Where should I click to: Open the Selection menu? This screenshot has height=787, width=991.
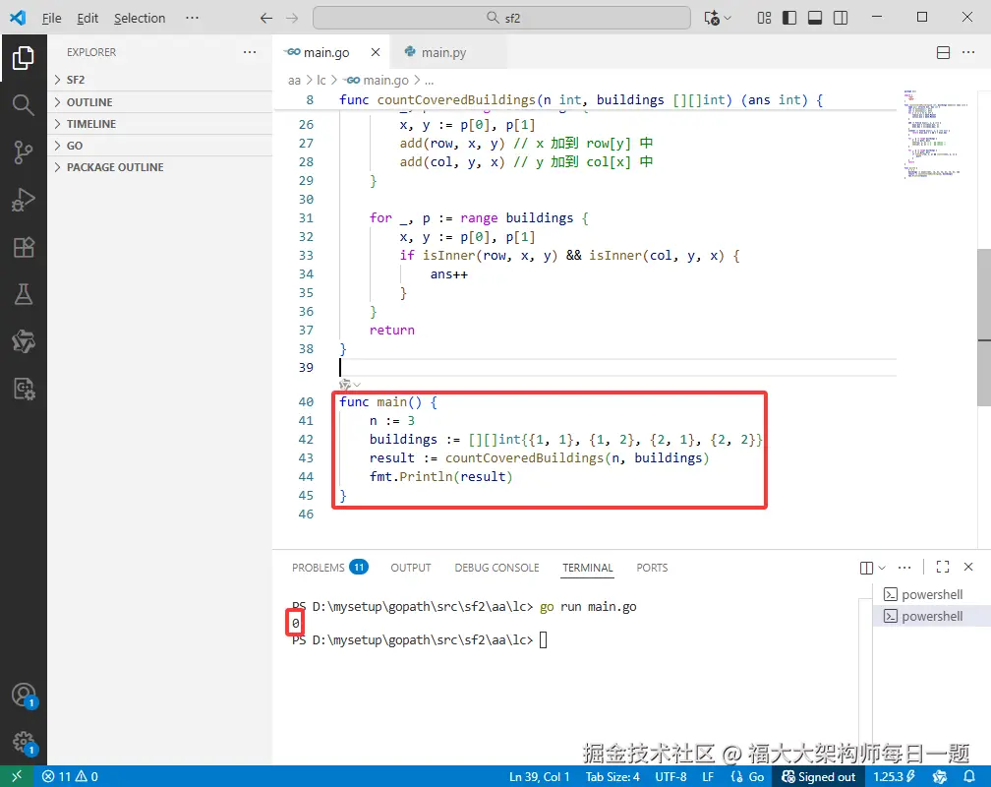140,18
